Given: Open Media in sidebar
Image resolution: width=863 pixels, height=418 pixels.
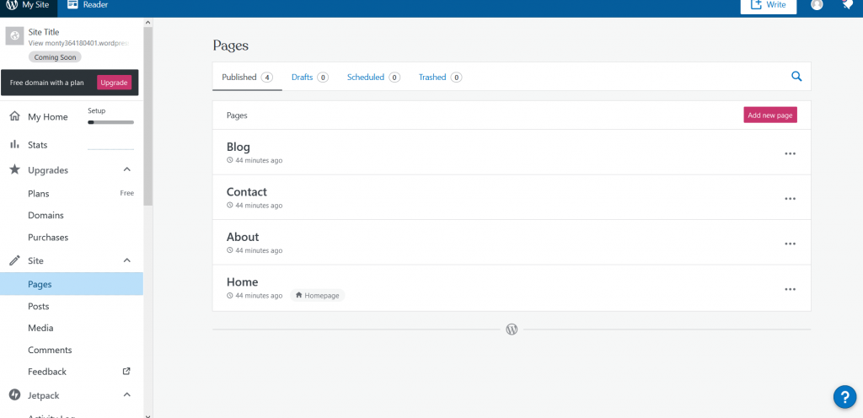Looking at the screenshot, I should point(40,328).
